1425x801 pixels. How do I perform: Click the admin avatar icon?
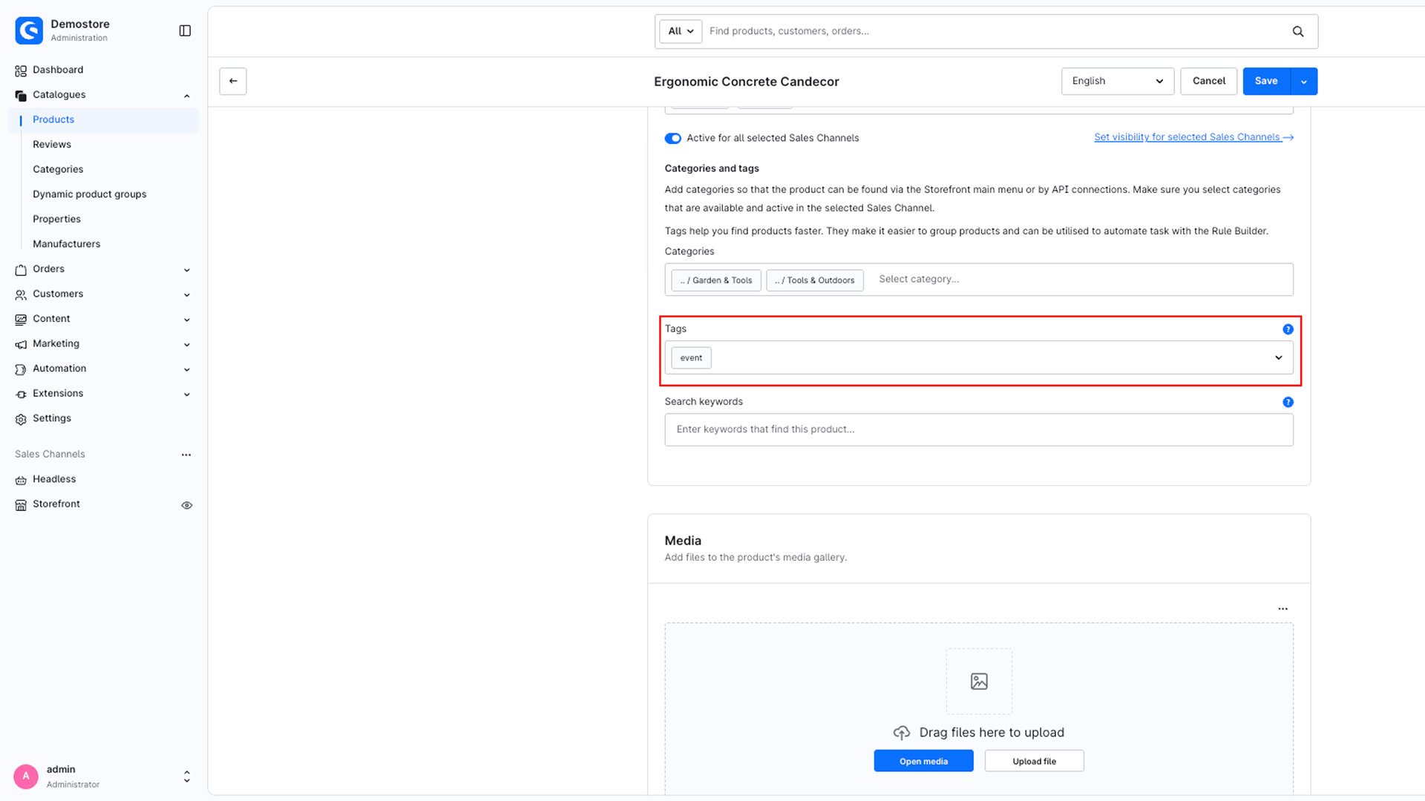tap(26, 777)
